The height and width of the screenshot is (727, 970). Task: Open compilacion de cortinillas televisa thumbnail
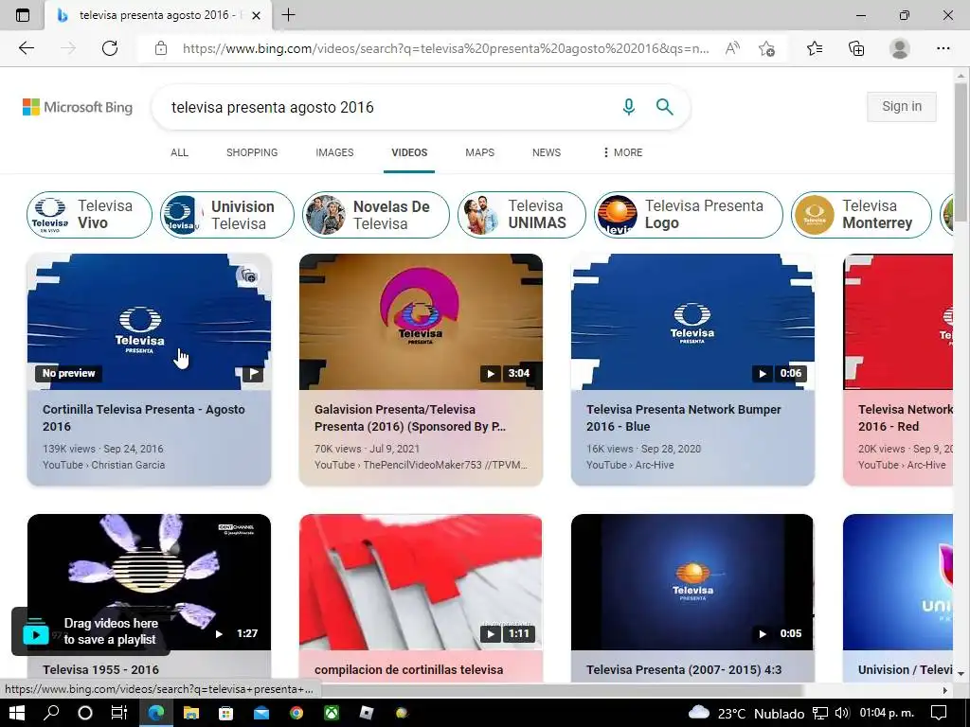[421, 582]
